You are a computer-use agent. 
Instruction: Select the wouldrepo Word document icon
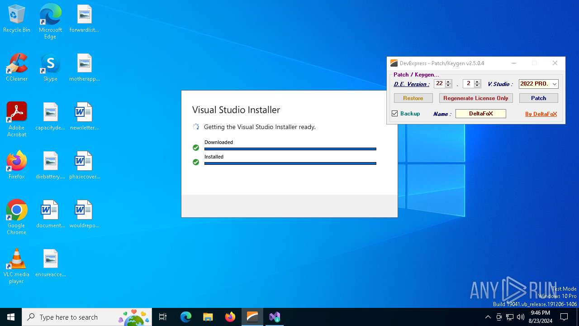[x=84, y=215]
